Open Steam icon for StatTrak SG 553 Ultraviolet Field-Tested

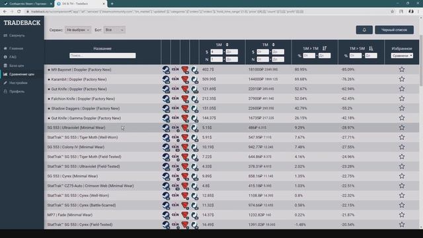tap(166, 167)
